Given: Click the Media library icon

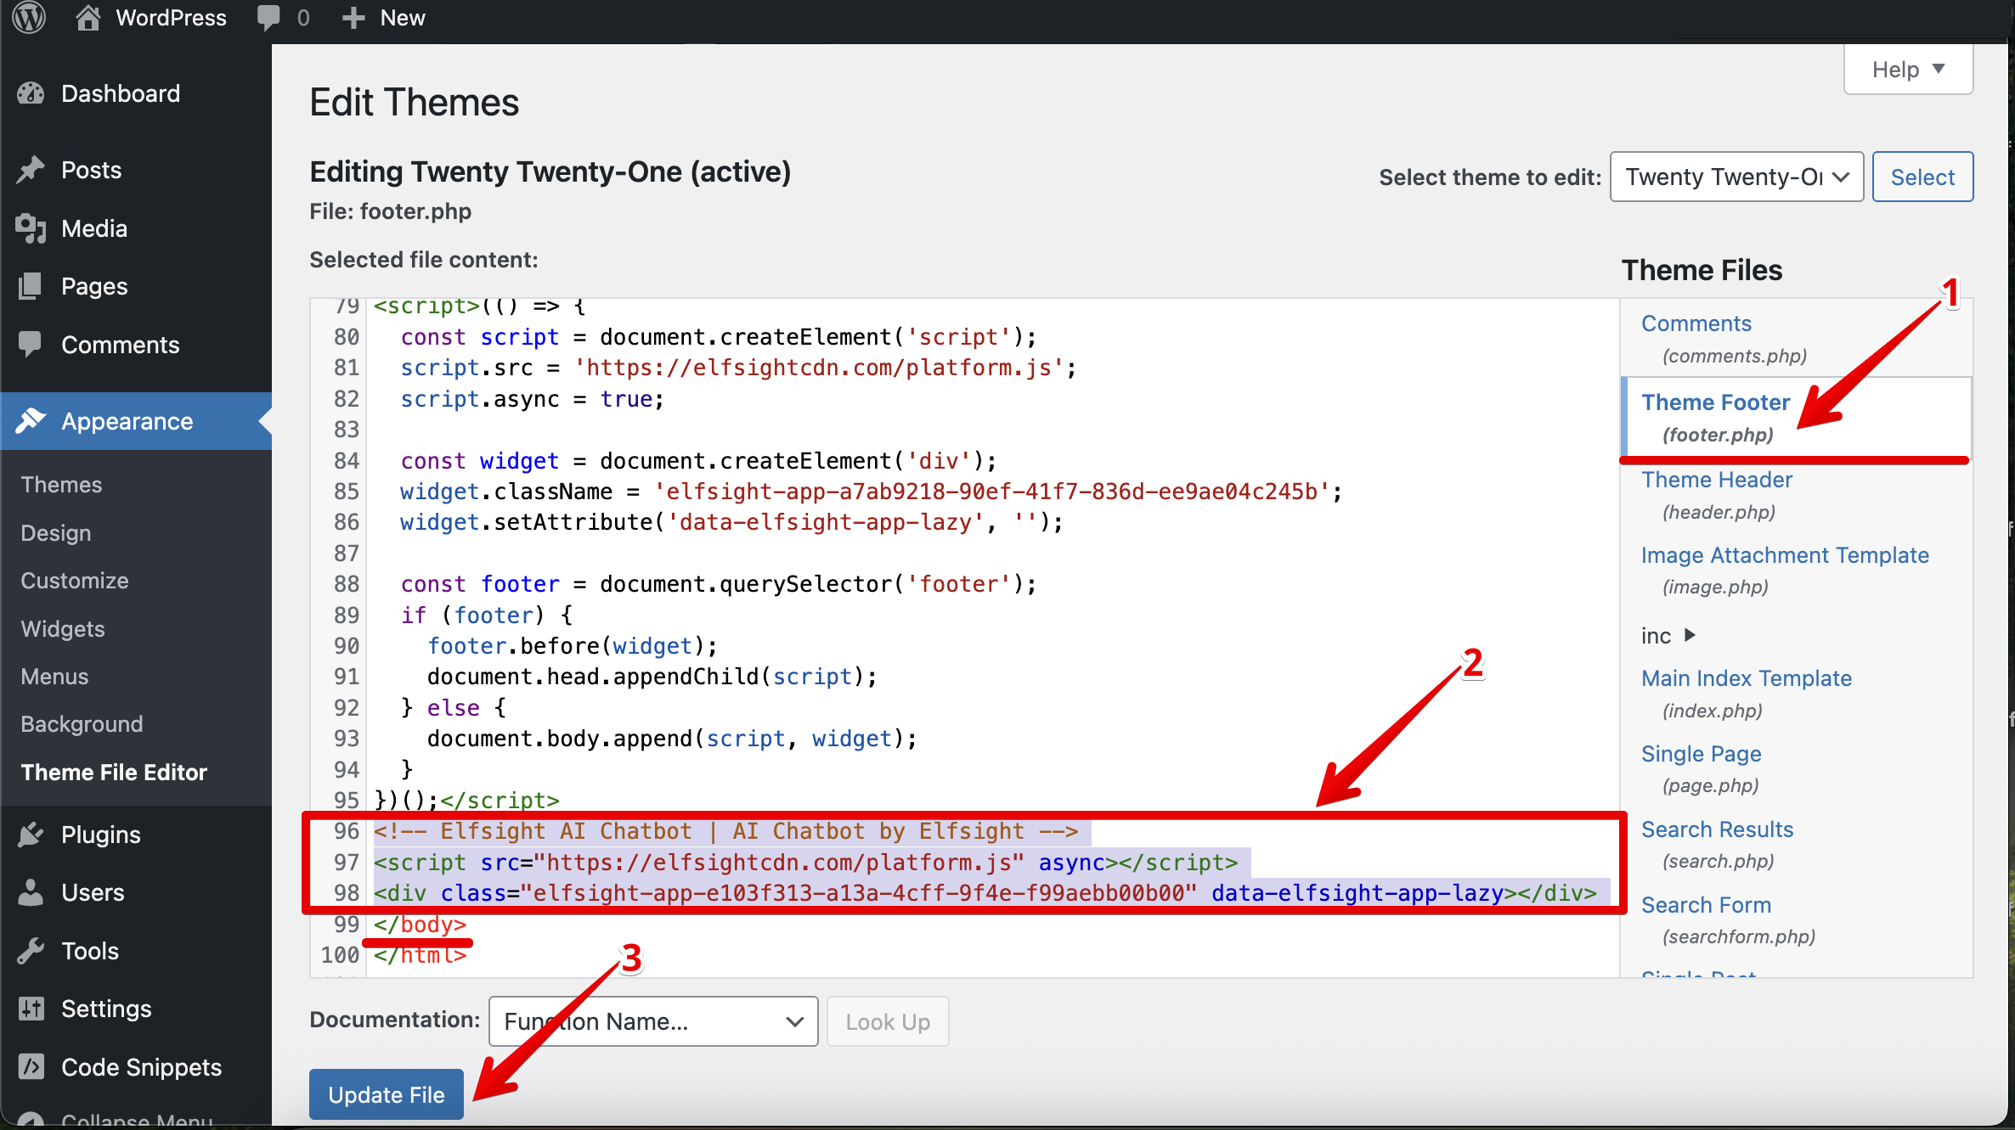Looking at the screenshot, I should pos(31,228).
